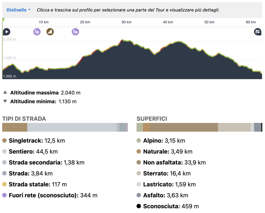
Task: Click 'Non asfaltata: 33,9 km' text
Action: click(x=174, y=162)
